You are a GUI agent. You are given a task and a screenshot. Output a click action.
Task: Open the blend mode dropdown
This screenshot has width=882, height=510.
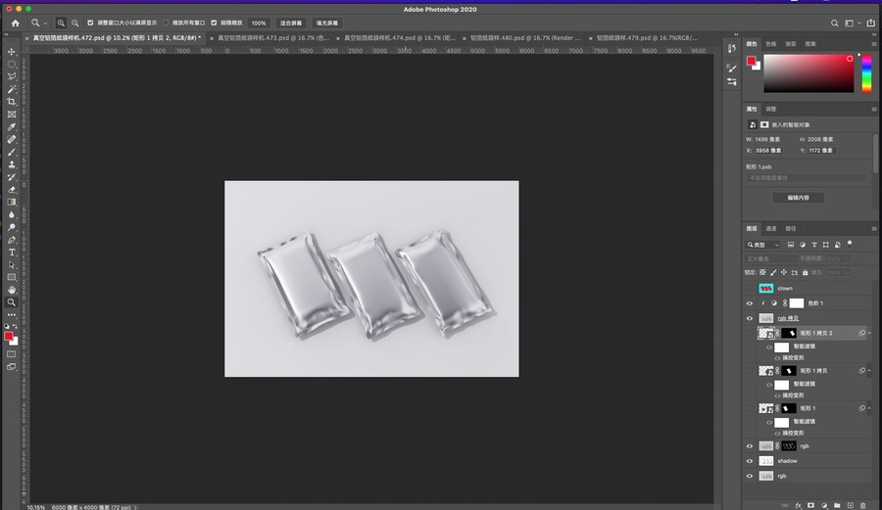click(771, 259)
